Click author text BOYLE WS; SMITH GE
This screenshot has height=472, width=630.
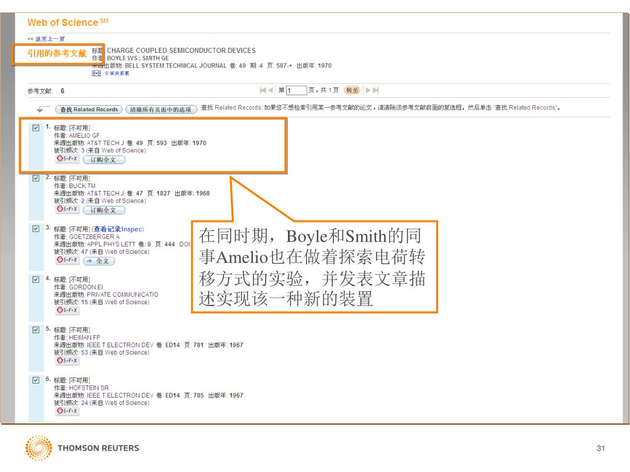(x=138, y=58)
